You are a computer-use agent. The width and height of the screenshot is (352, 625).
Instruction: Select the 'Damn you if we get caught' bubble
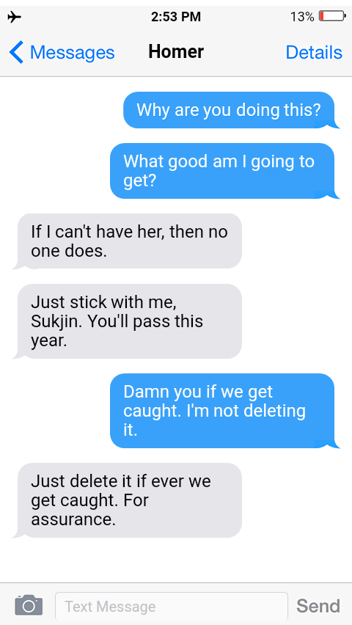[222, 411]
